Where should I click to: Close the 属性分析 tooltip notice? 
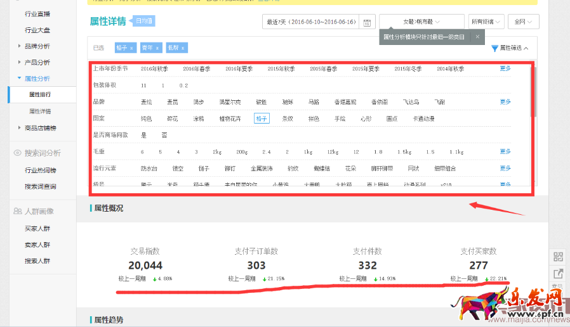[477, 37]
